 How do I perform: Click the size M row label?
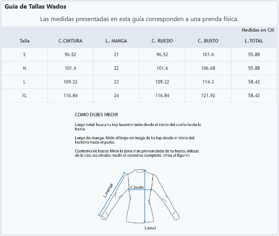tap(25, 68)
